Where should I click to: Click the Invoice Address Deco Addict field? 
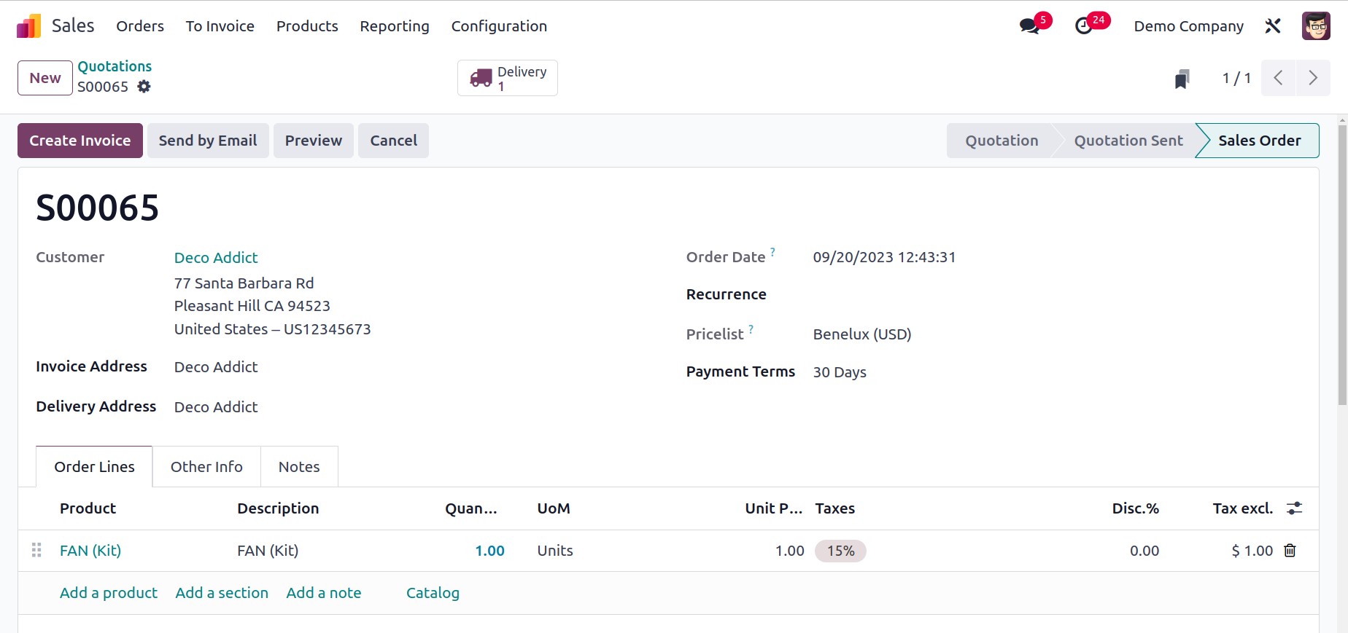tap(216, 367)
